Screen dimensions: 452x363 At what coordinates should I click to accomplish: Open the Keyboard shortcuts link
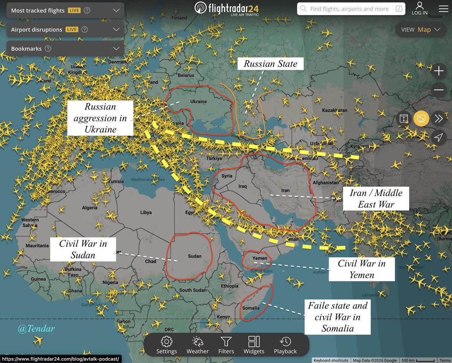[x=331, y=360]
